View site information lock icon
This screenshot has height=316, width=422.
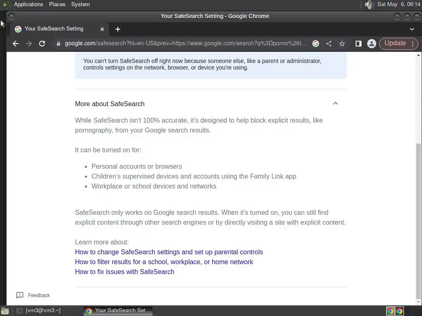[x=59, y=44]
